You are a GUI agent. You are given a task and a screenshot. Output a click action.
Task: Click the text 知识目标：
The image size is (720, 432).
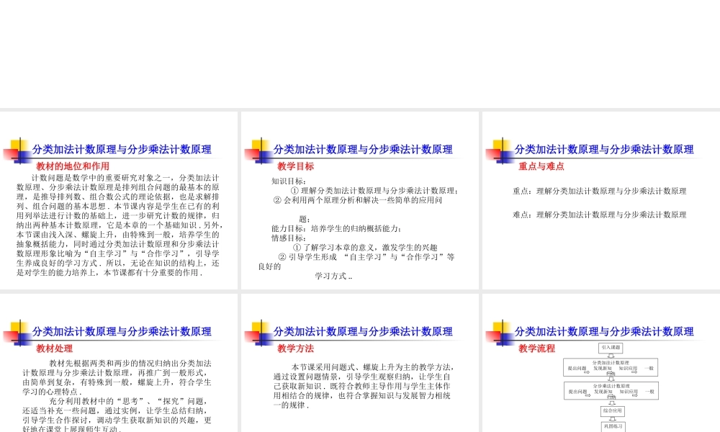[x=289, y=181]
